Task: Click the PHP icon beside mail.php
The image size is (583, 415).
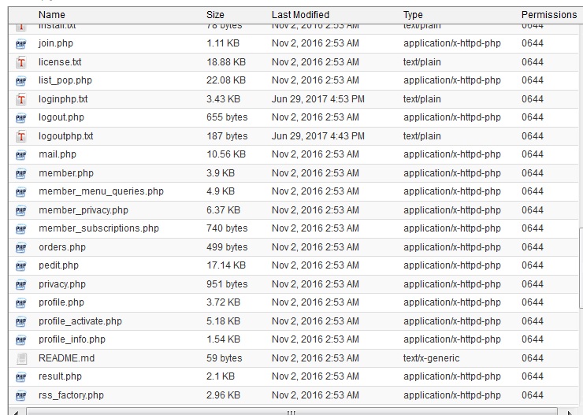Action: pyautogui.click(x=21, y=155)
